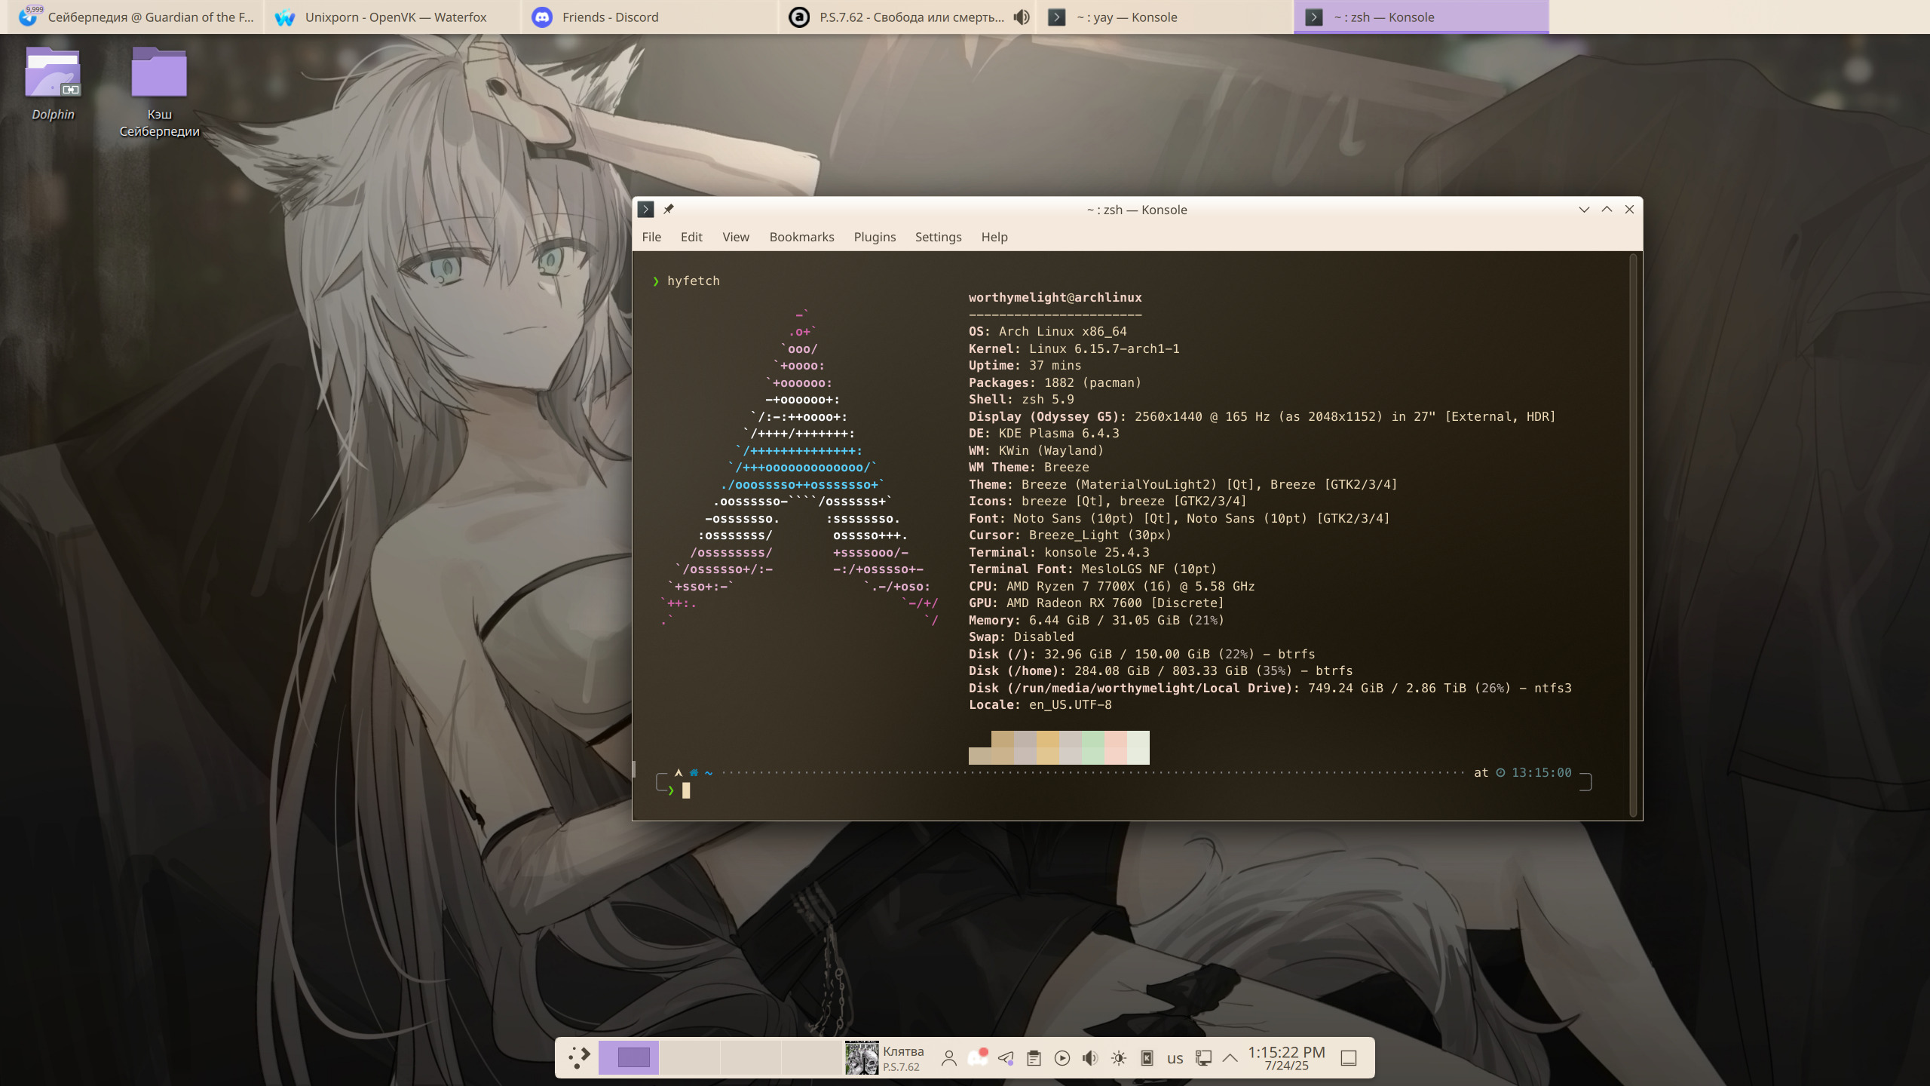This screenshot has width=1930, height=1086.
Task: Click the Konsole vertical scrollbar
Action: [1633, 535]
